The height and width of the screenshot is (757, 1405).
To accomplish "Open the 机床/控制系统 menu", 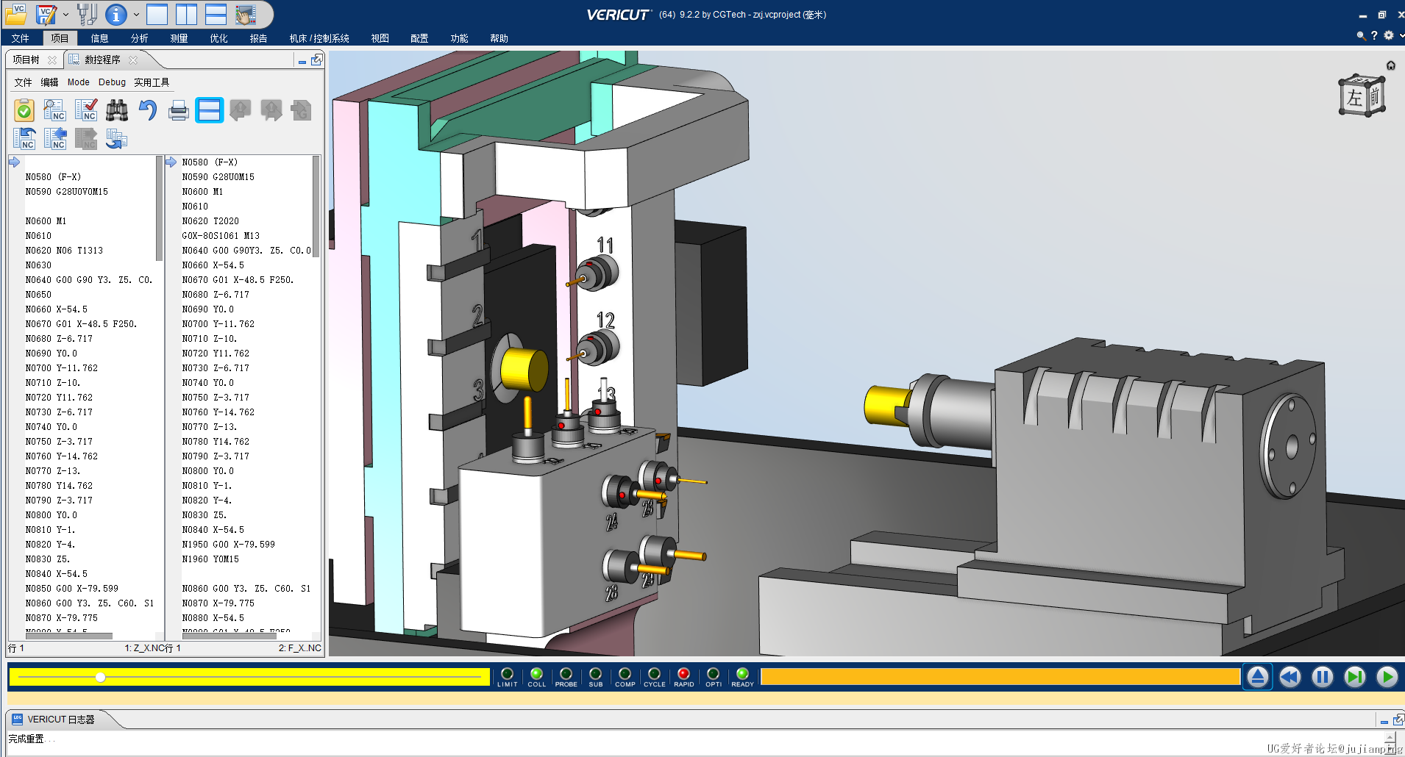I will [319, 38].
